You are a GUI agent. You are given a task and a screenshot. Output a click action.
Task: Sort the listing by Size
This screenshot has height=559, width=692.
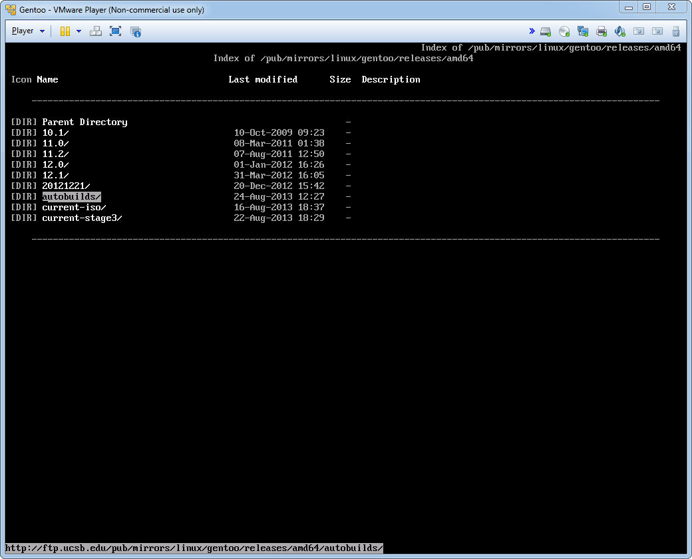click(340, 79)
